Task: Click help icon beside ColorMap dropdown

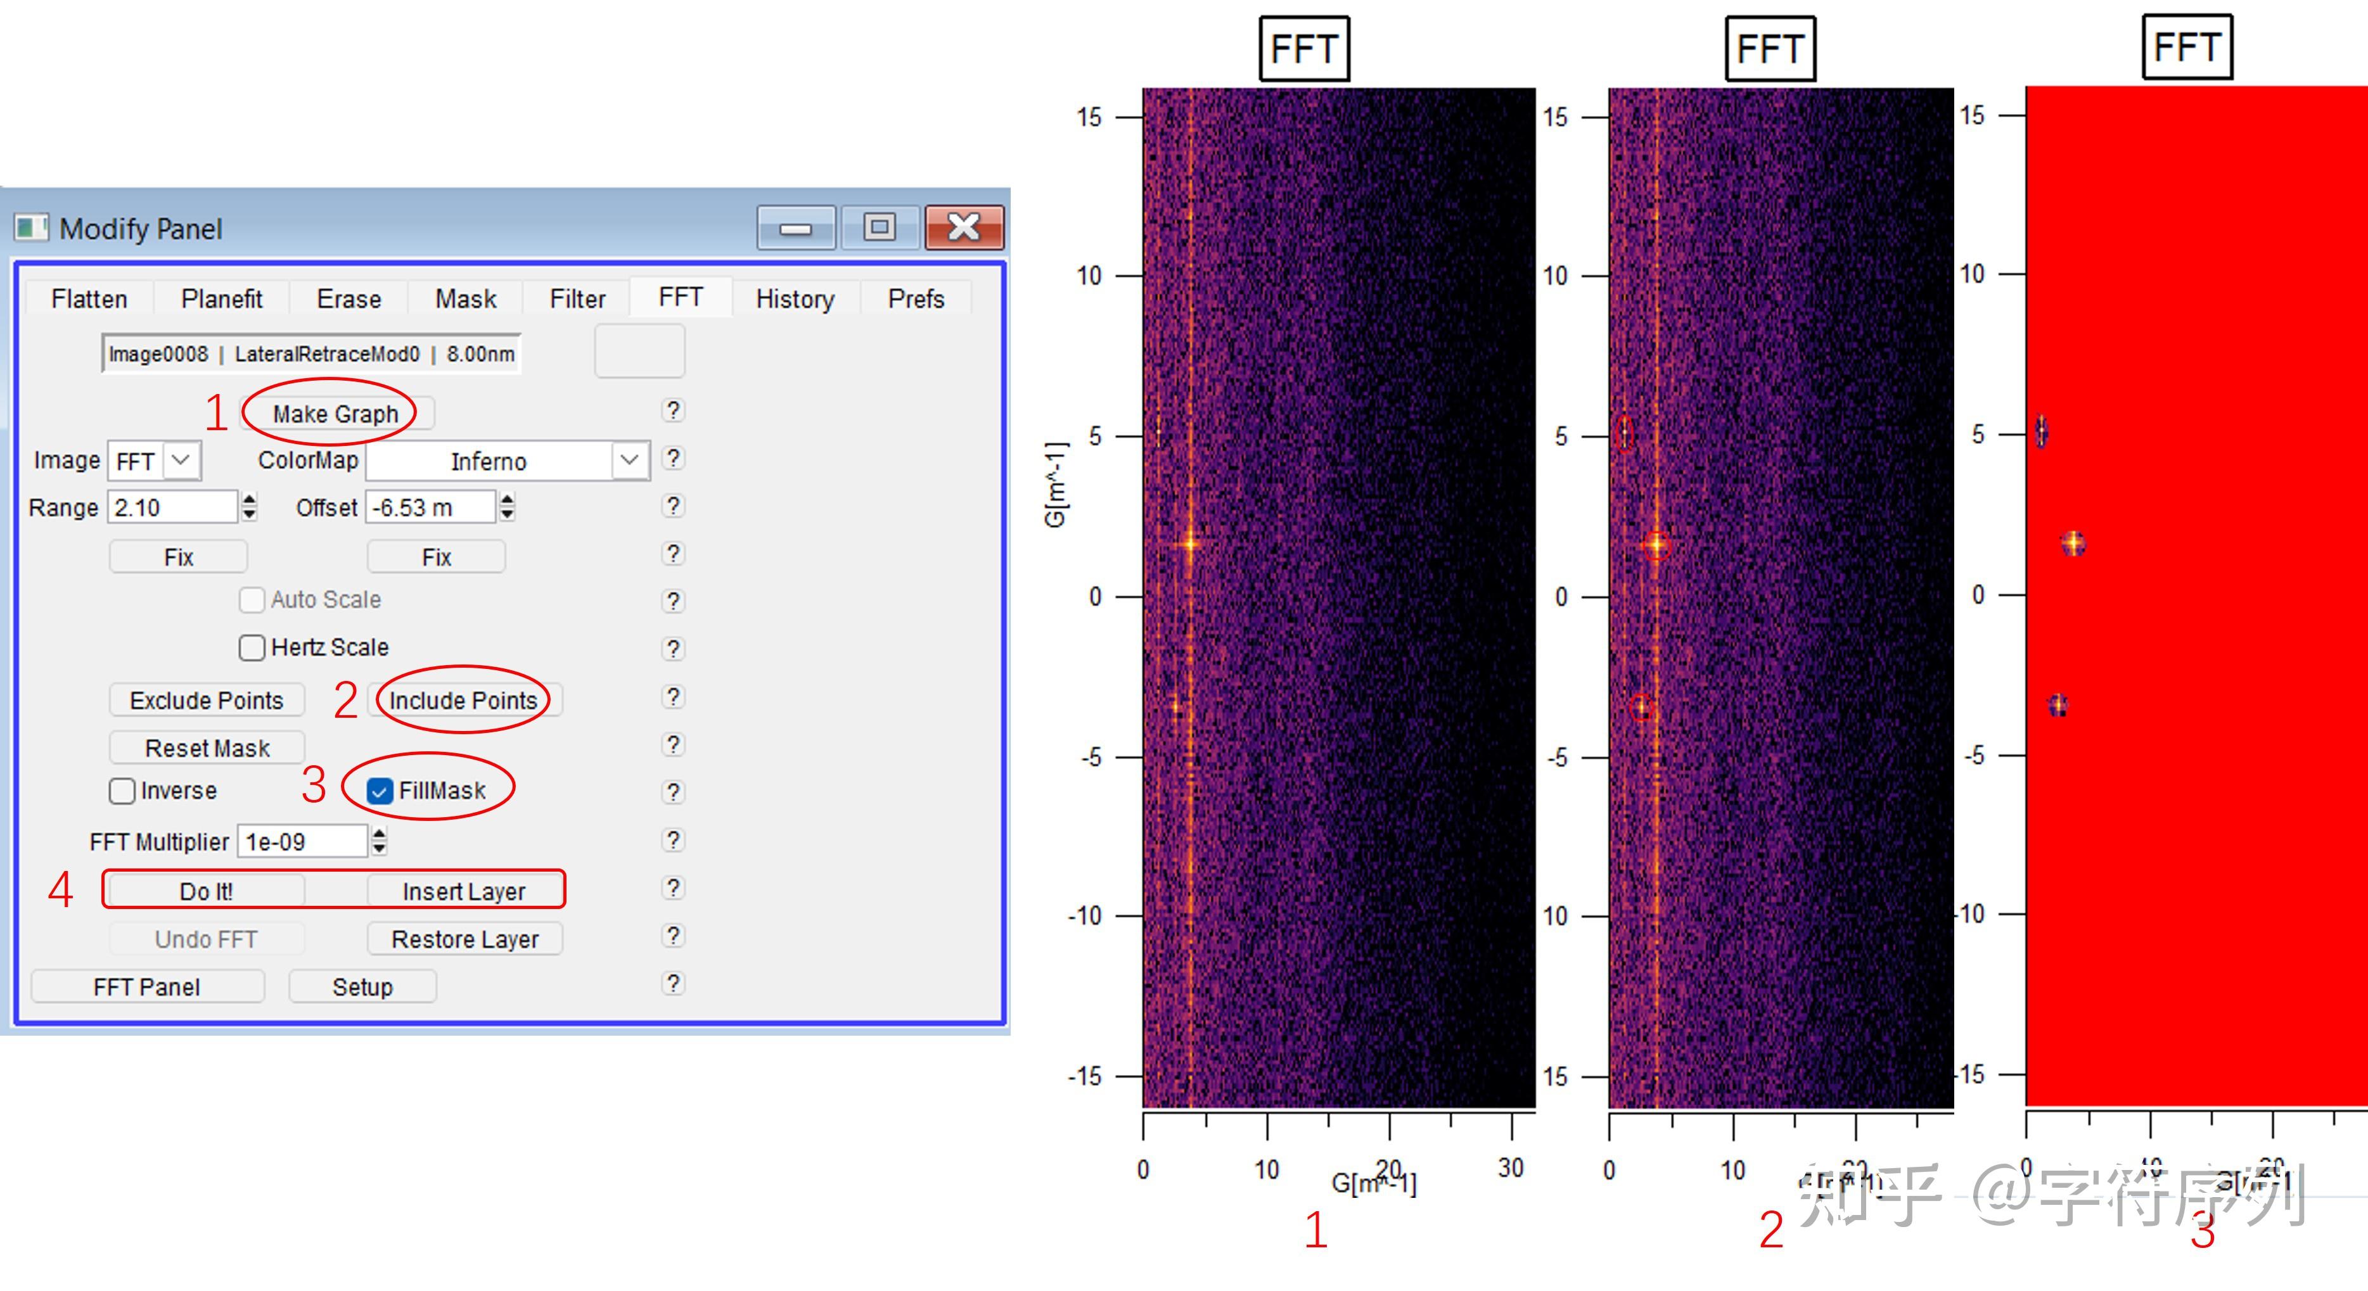Action: tap(673, 459)
